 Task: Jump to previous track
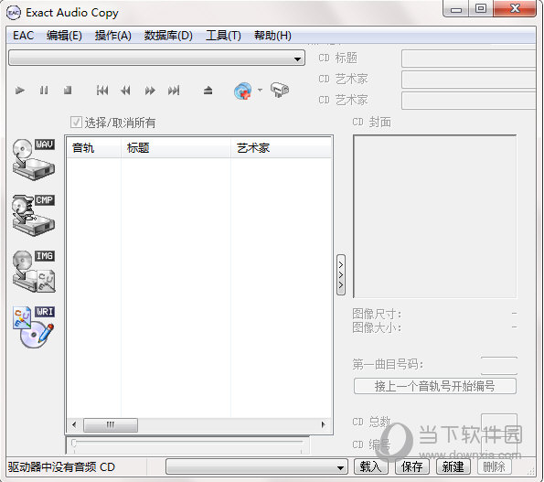[x=102, y=91]
